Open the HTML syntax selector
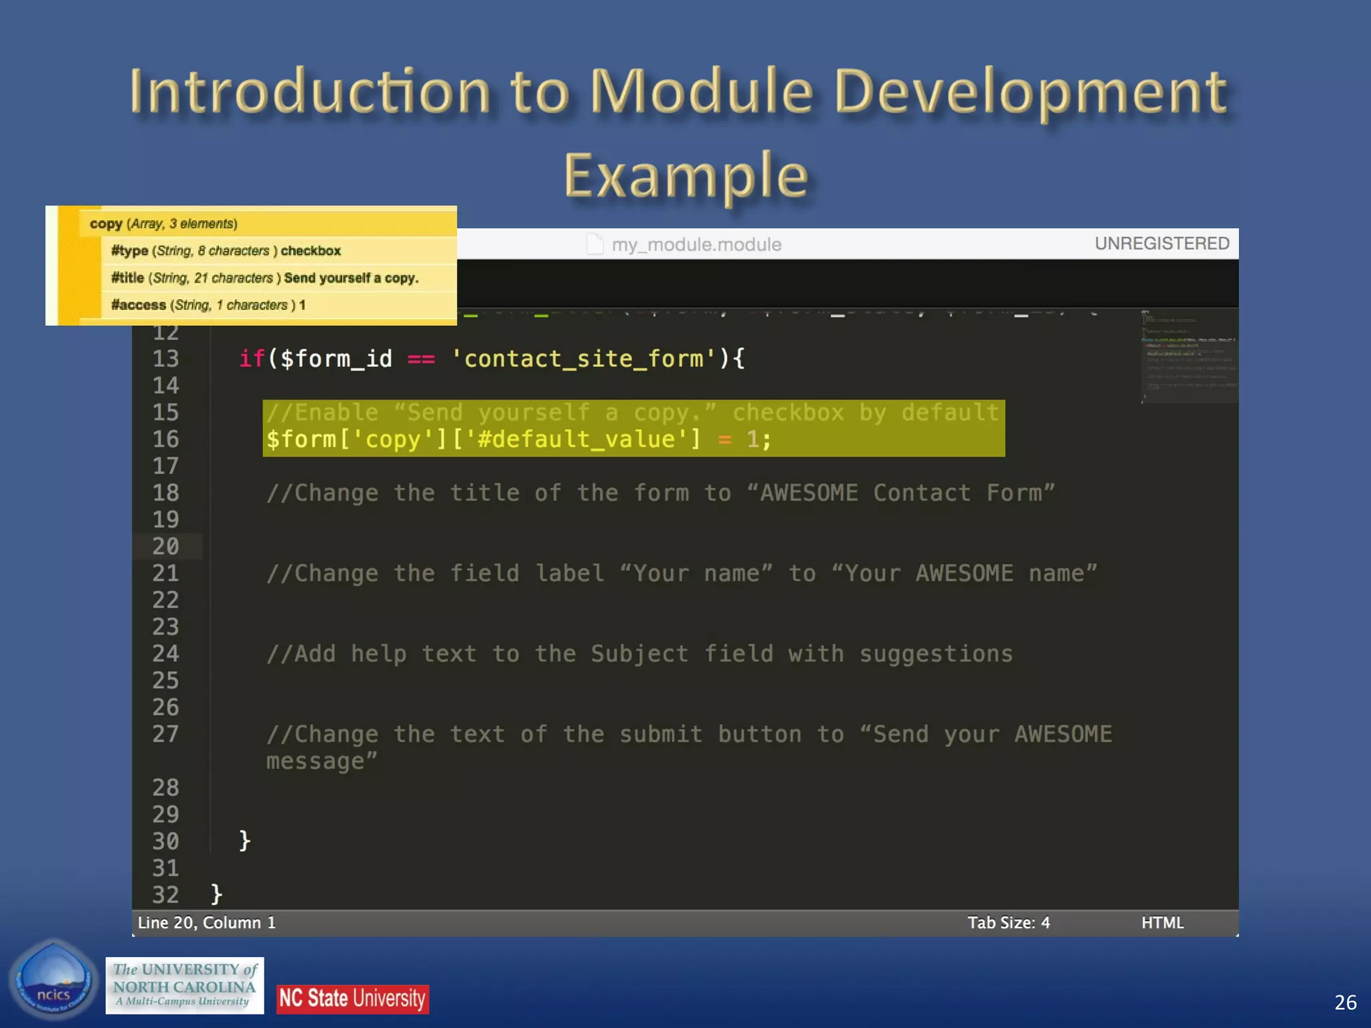This screenshot has height=1028, width=1371. [x=1162, y=923]
